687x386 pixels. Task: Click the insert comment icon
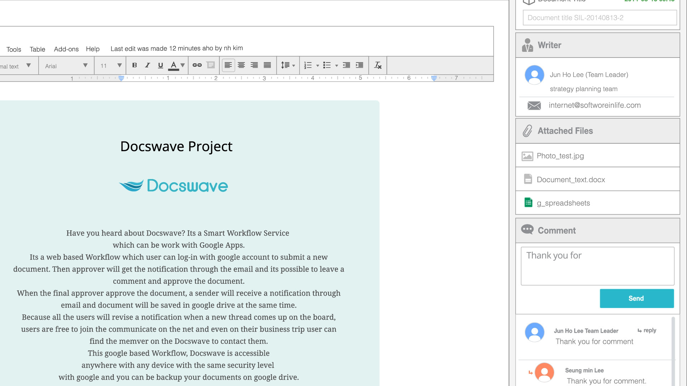pos(211,65)
